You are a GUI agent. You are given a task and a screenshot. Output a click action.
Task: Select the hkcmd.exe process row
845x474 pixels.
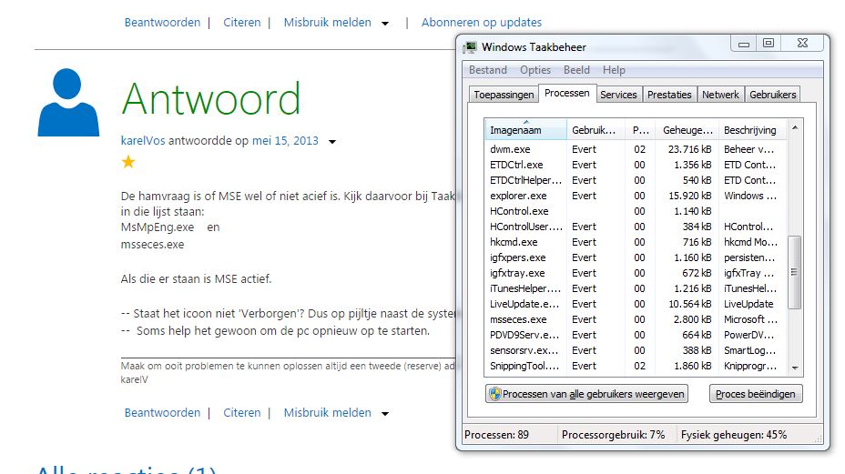[x=636, y=242]
